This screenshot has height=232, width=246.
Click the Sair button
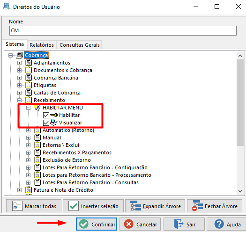pos(184,224)
